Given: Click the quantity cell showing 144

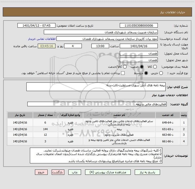Looking at the screenshot, I should 45,129.
